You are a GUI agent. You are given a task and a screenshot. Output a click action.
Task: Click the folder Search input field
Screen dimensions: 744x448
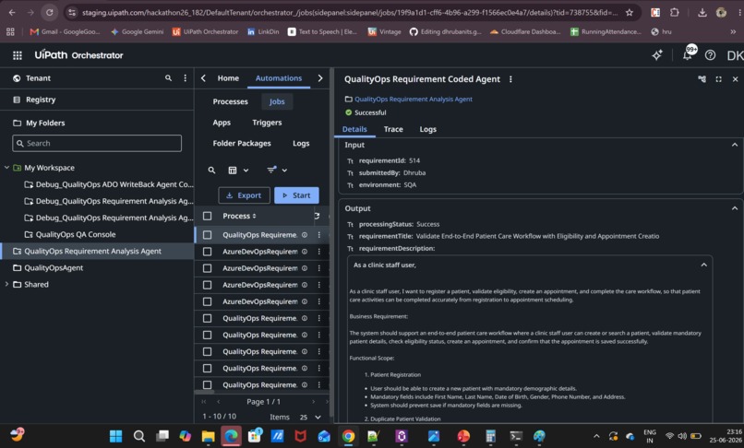(97, 143)
